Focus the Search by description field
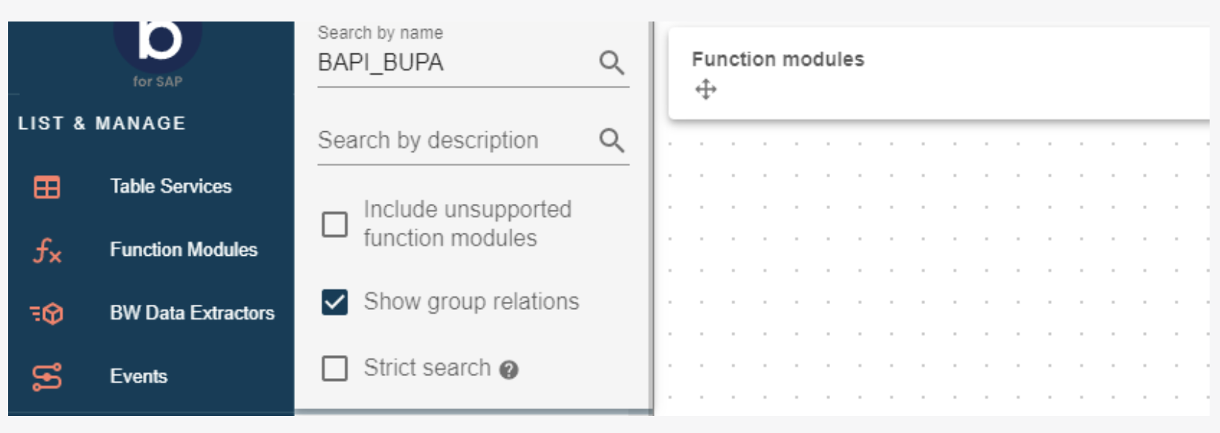The height and width of the screenshot is (433, 1220). point(452,140)
